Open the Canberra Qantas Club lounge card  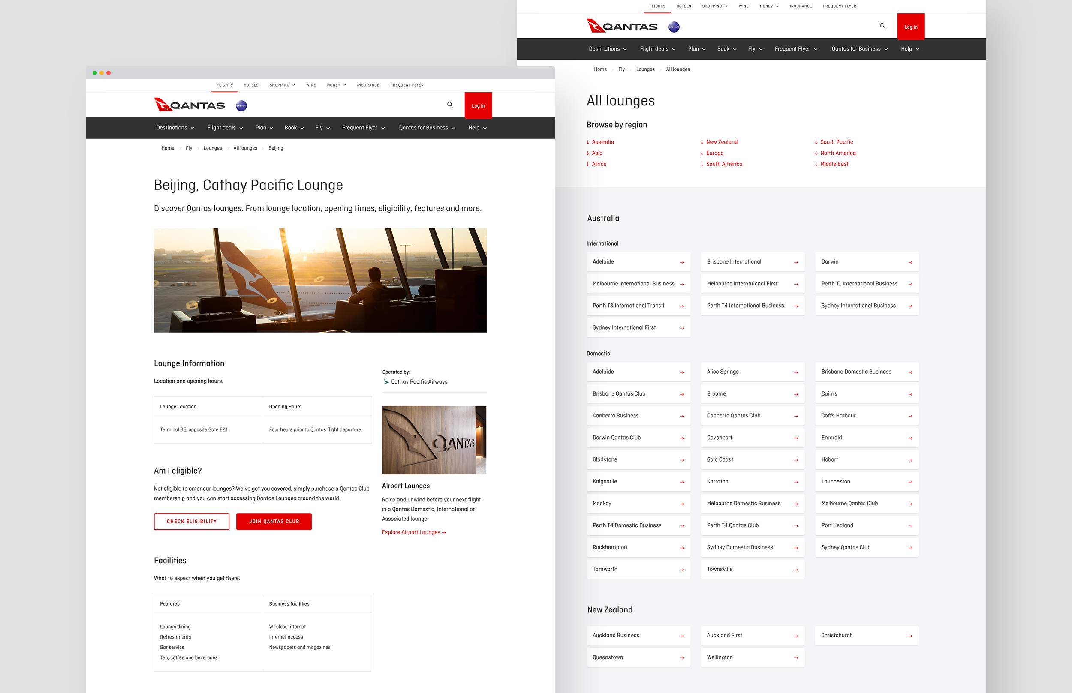pyautogui.click(x=753, y=416)
